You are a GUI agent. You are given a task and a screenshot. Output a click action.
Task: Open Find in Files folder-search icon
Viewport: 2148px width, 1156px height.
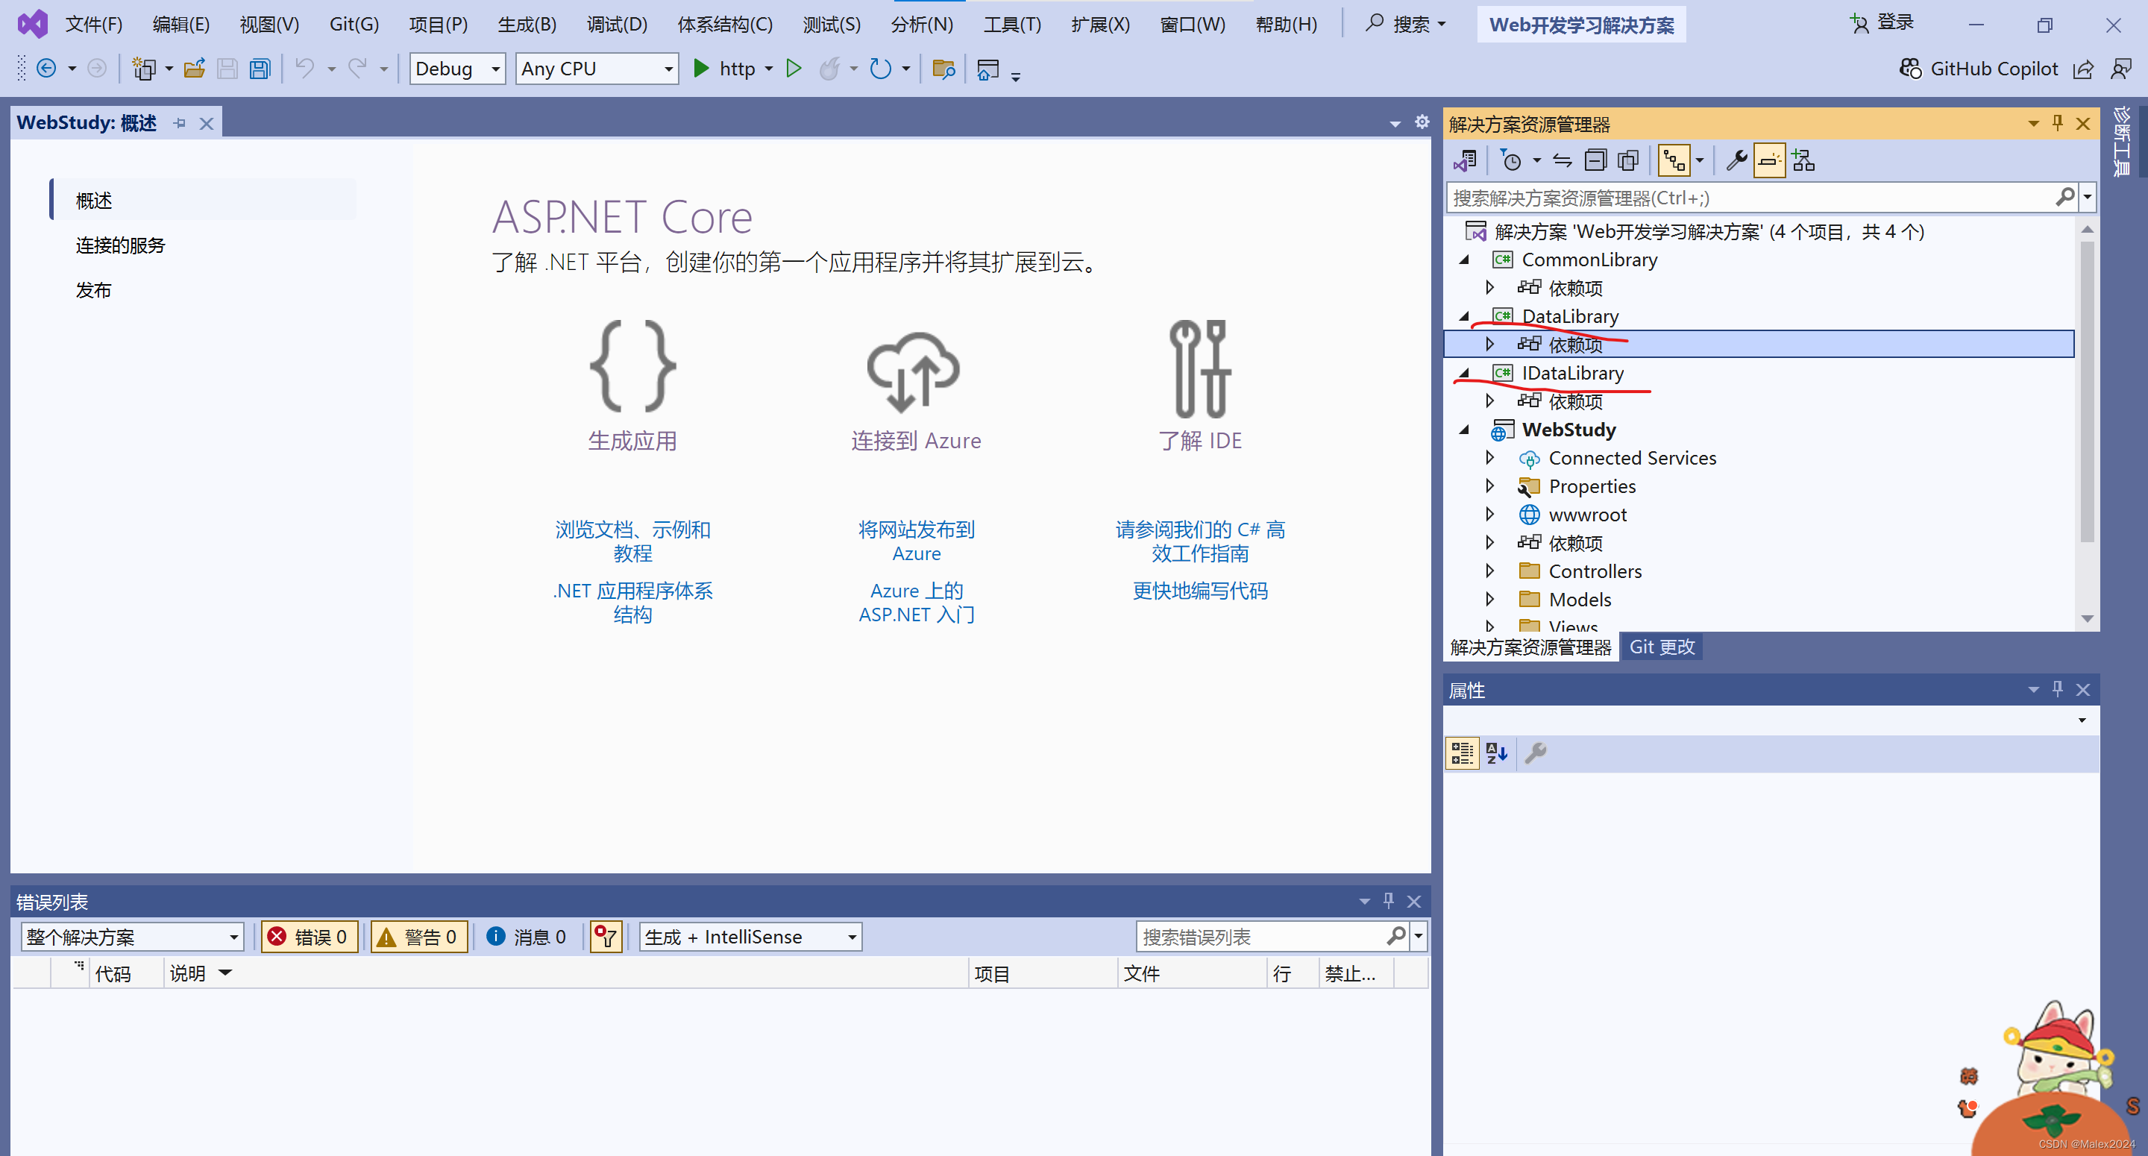point(943,69)
